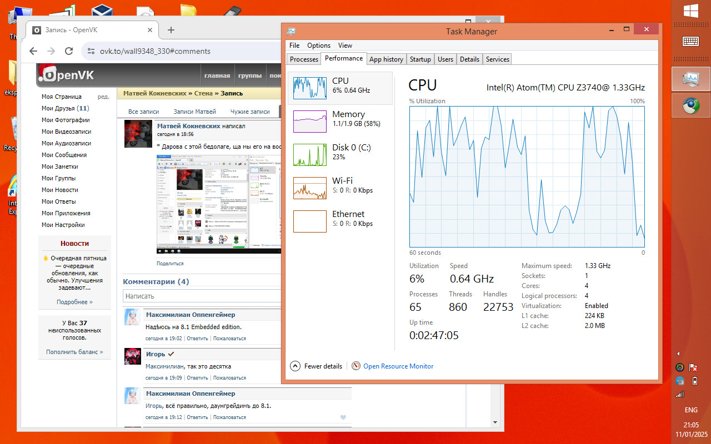711x444 pixels.
Task: Click the browser reload icon
Action: [x=69, y=51]
